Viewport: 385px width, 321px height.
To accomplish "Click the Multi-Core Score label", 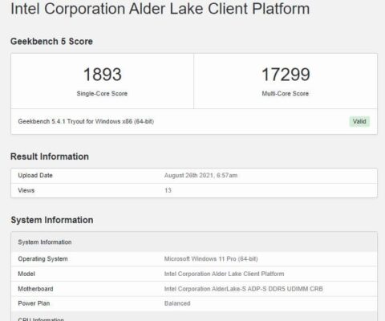I will pyautogui.click(x=286, y=94).
